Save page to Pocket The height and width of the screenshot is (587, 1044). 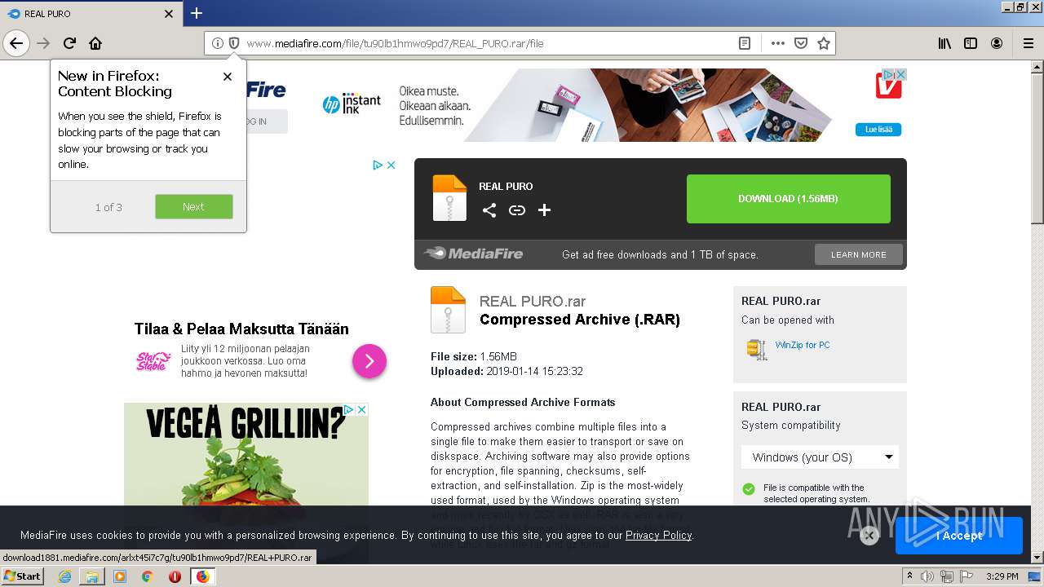point(801,43)
